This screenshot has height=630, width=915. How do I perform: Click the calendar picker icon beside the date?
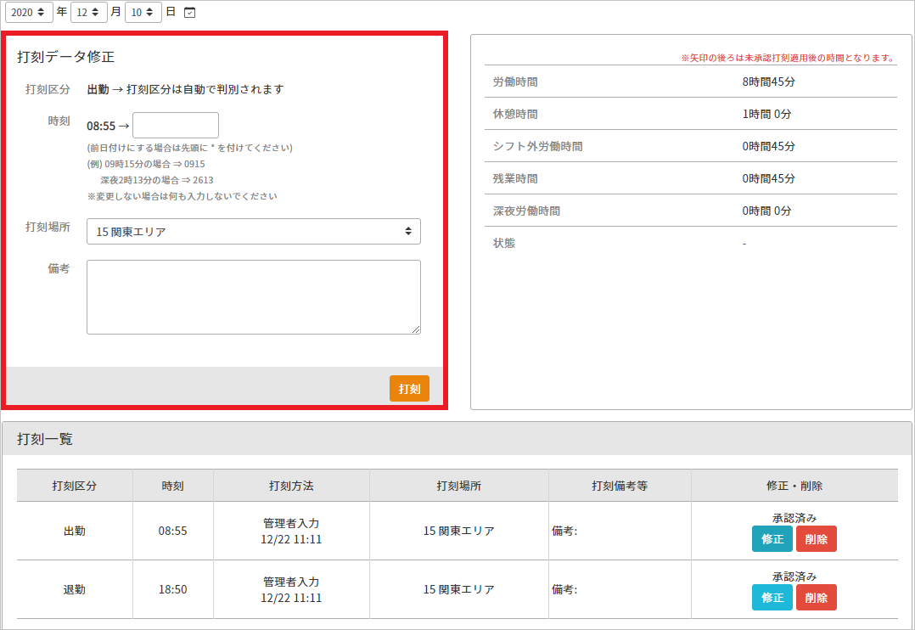click(189, 12)
